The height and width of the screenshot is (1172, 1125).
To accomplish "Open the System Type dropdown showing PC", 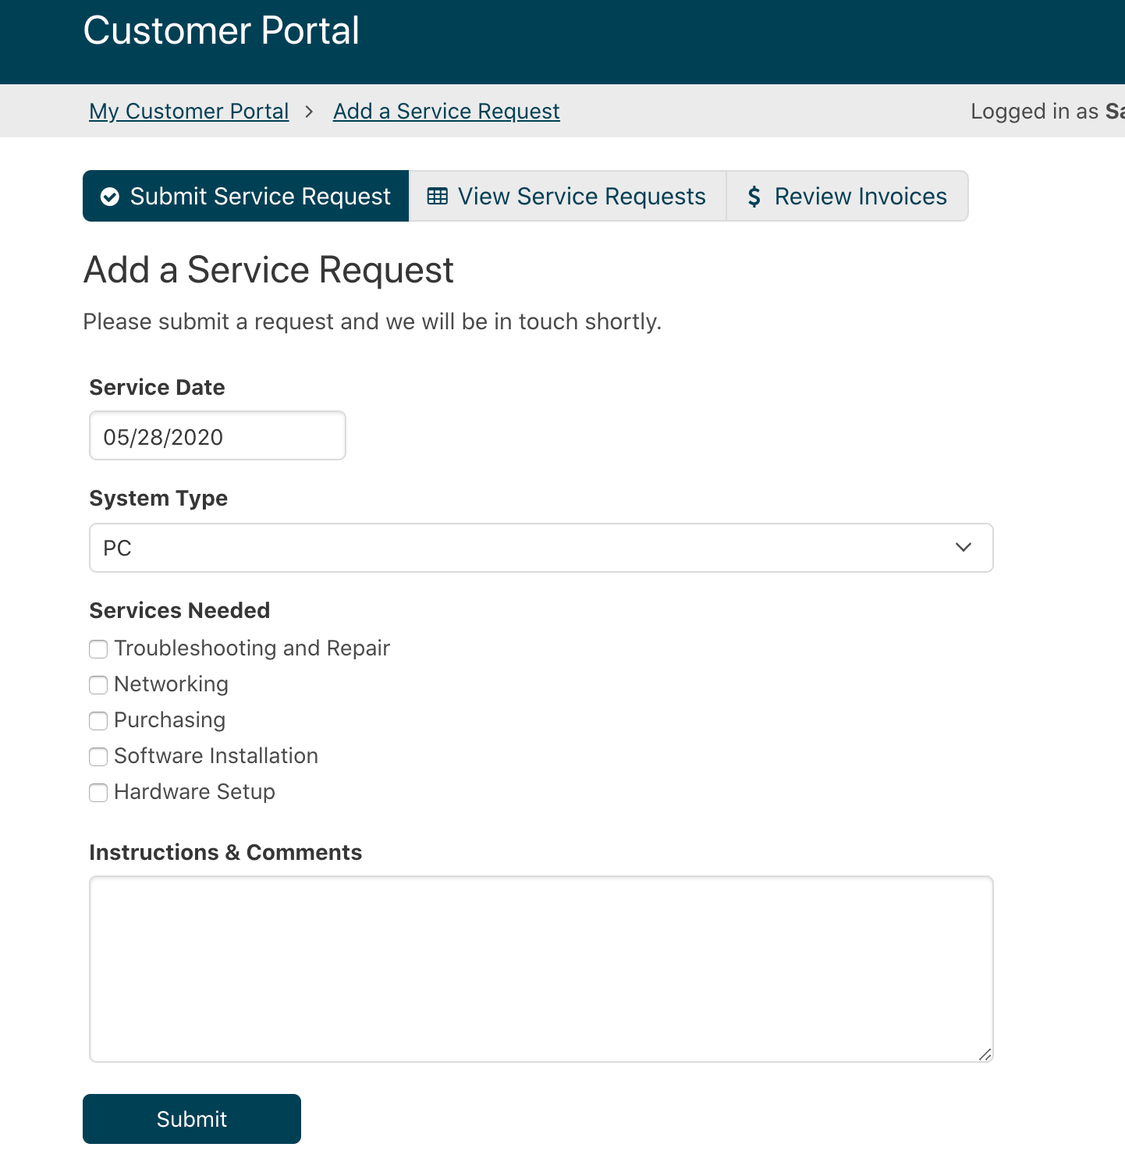I will coord(541,548).
